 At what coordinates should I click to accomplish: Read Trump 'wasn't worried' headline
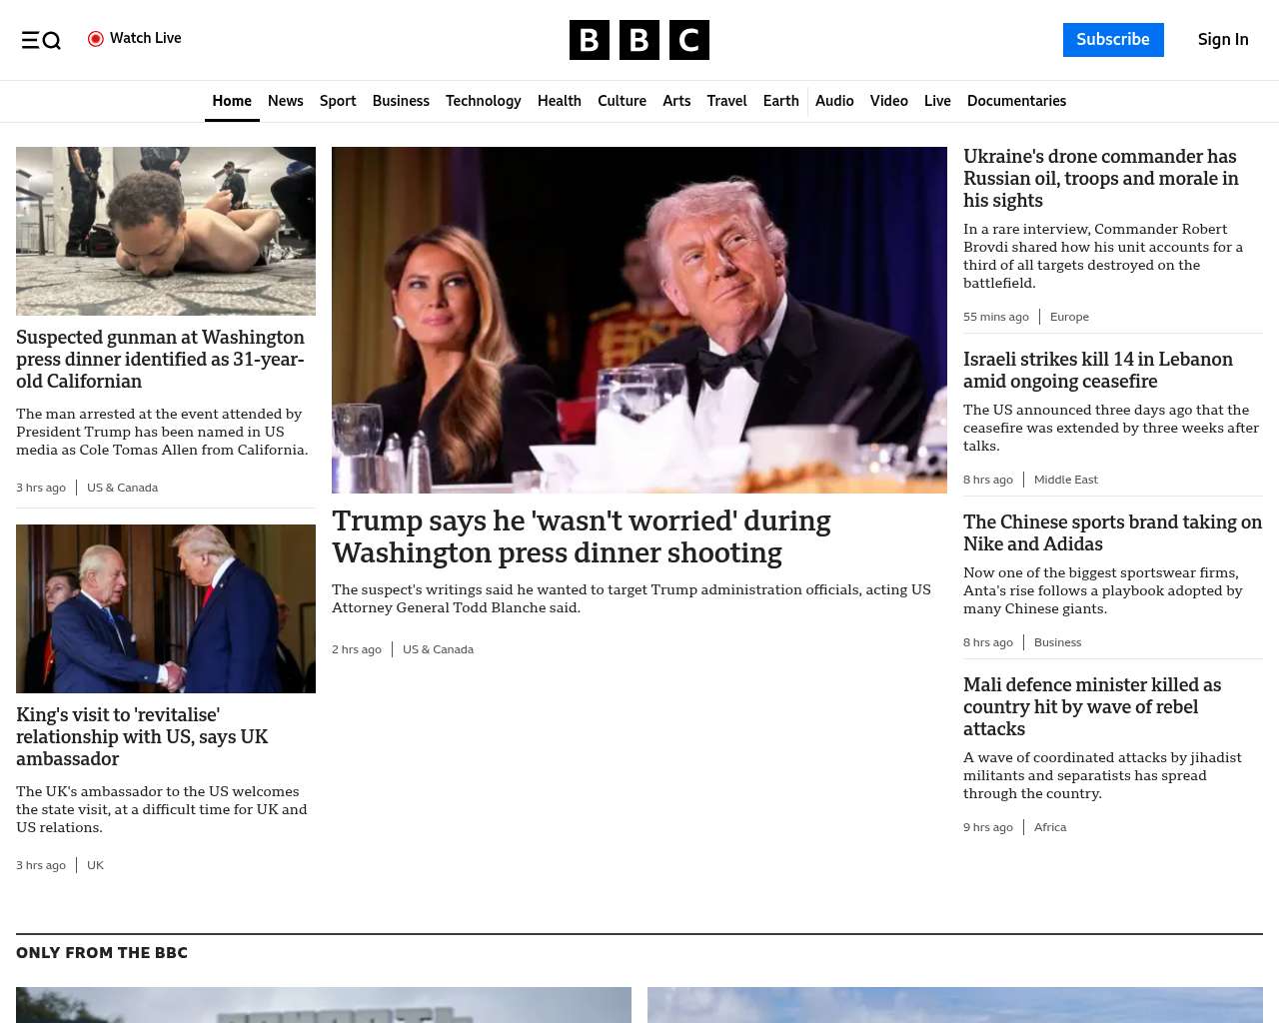click(582, 536)
